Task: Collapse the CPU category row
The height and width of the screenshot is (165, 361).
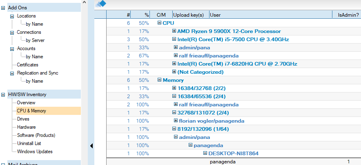Action: pyautogui.click(x=159, y=23)
